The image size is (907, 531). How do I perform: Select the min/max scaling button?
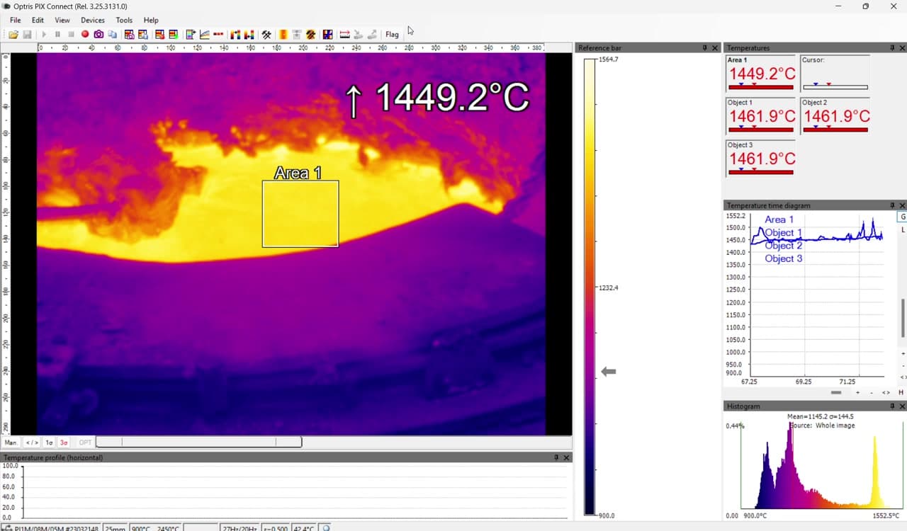[32, 442]
